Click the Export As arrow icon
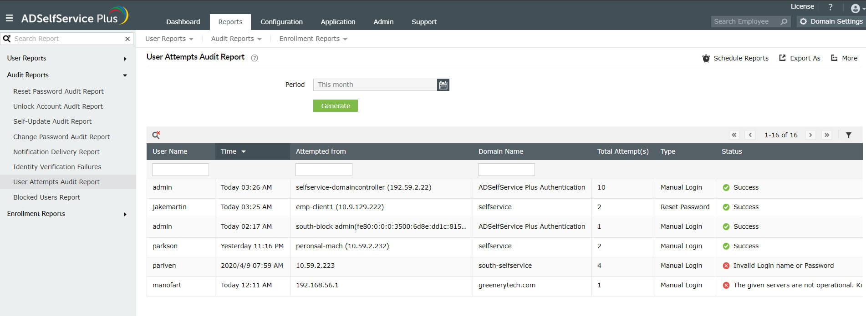The image size is (866, 316). click(782, 58)
